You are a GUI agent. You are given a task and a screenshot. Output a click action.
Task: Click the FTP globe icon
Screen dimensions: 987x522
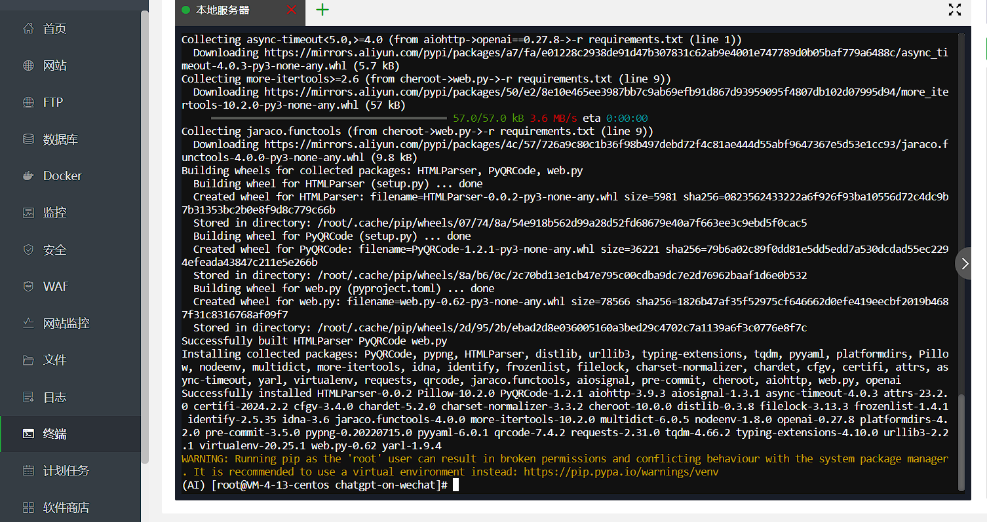point(28,102)
